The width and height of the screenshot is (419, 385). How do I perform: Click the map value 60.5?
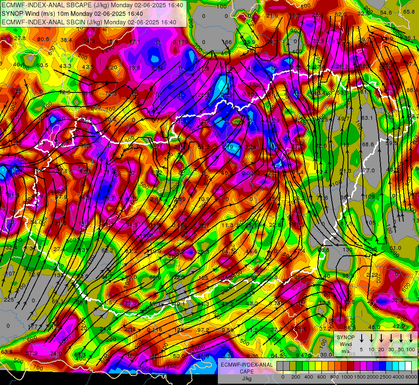coord(42,65)
